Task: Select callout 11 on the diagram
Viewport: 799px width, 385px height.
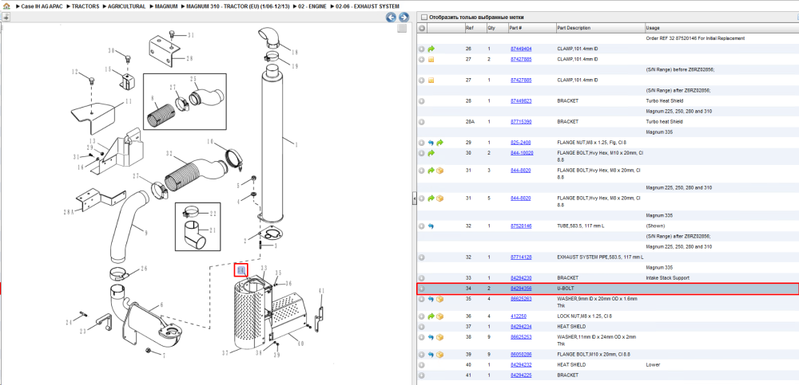Action: [129, 102]
